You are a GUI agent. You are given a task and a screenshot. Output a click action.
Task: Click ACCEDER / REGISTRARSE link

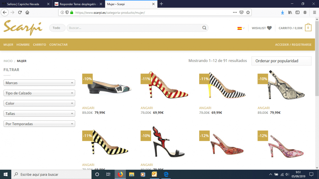293,45
